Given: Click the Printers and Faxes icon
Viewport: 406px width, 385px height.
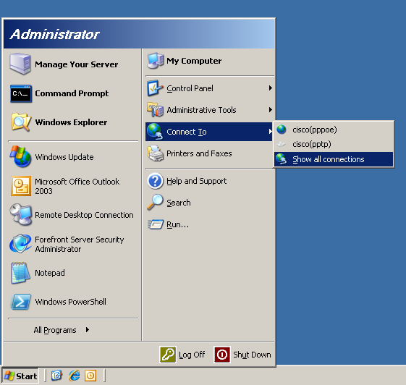Looking at the screenshot, I should 156,153.
